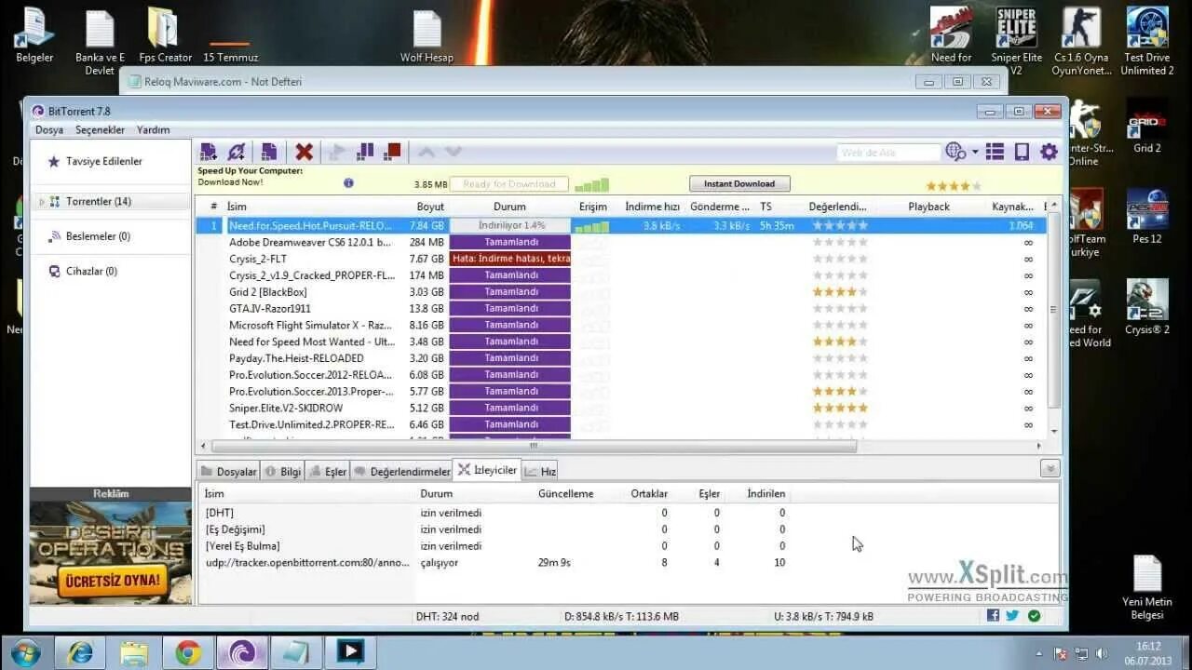The width and height of the screenshot is (1192, 670).
Task: Click the Create New Torrent icon
Action: point(269,152)
